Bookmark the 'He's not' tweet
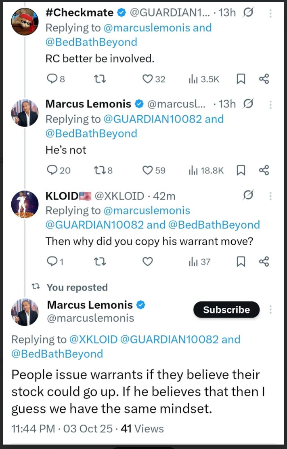The width and height of the screenshot is (287, 449). click(x=241, y=171)
